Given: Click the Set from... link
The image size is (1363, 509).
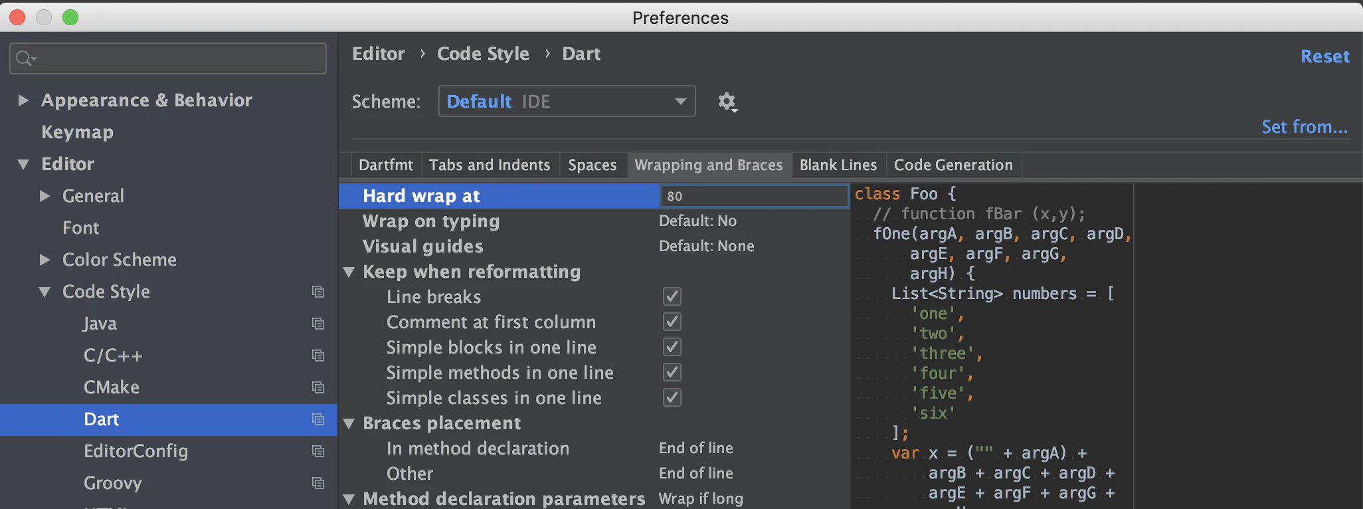Looking at the screenshot, I should pyautogui.click(x=1305, y=127).
